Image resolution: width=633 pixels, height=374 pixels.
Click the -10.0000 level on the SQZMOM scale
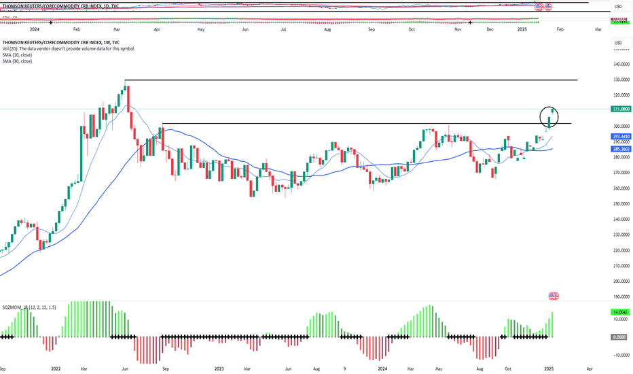point(621,356)
